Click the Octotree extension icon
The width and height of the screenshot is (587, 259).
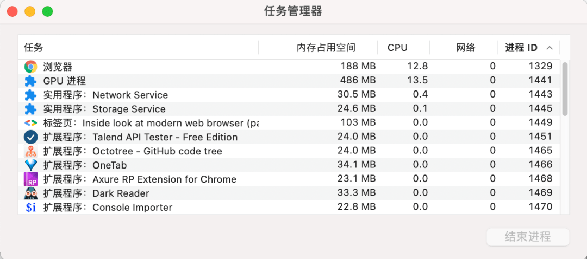30,151
